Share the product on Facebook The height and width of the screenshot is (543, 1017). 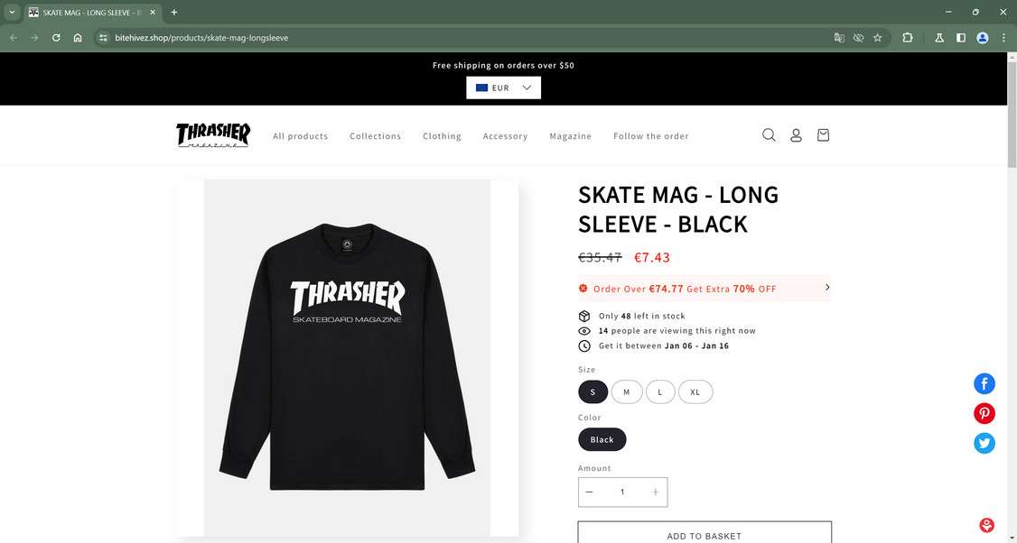(984, 383)
